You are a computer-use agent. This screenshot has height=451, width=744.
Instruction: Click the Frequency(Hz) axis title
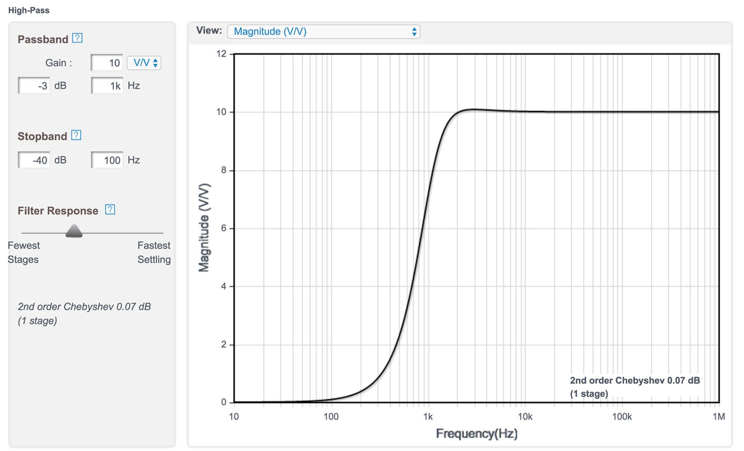click(x=476, y=433)
